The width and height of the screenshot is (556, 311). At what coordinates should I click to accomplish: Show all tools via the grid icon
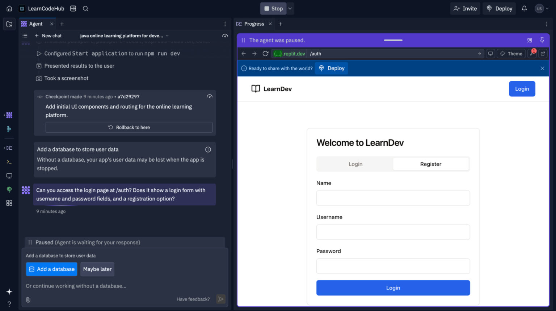click(9, 203)
